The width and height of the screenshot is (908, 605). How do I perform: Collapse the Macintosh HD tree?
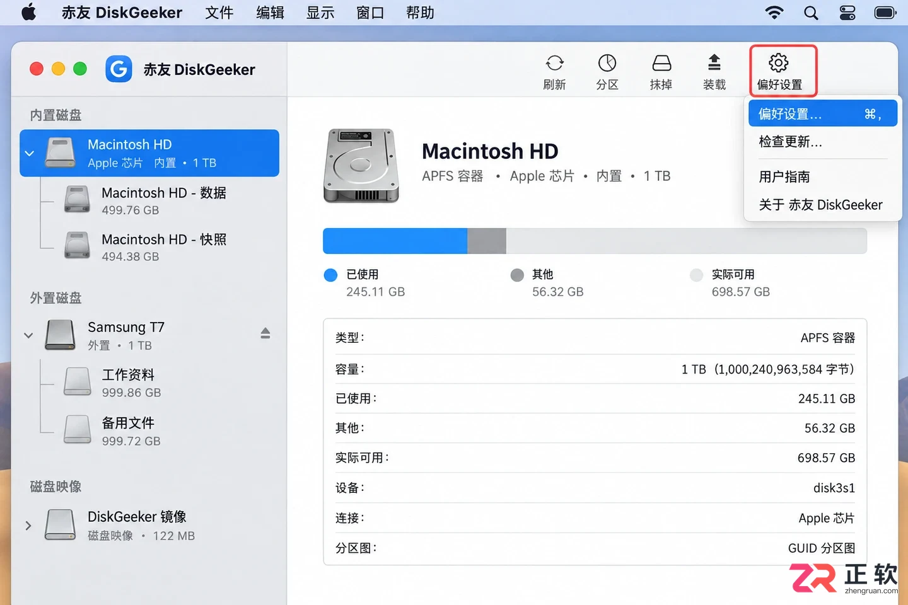29,153
